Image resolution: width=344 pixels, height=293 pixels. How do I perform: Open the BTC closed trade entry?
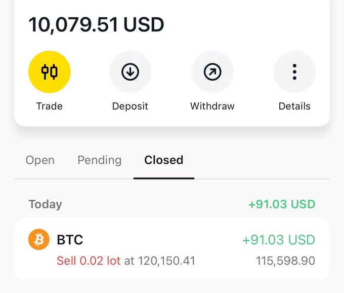[172, 249]
